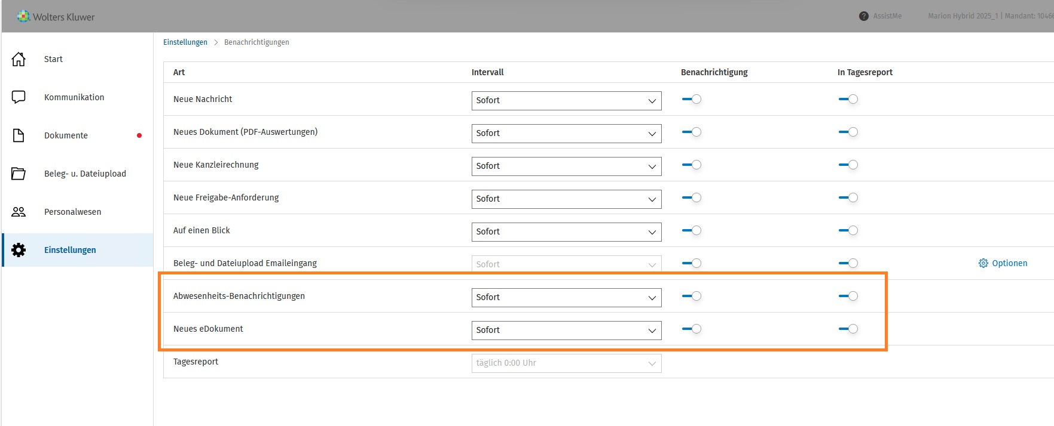Expand Intervall dropdown for Neue Kanzleirechnung
1054x426 pixels.
566,166
